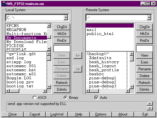Screen dimensions: 157x118
Task: Click the left-arrow download transfer button
Action: tap(78, 55)
